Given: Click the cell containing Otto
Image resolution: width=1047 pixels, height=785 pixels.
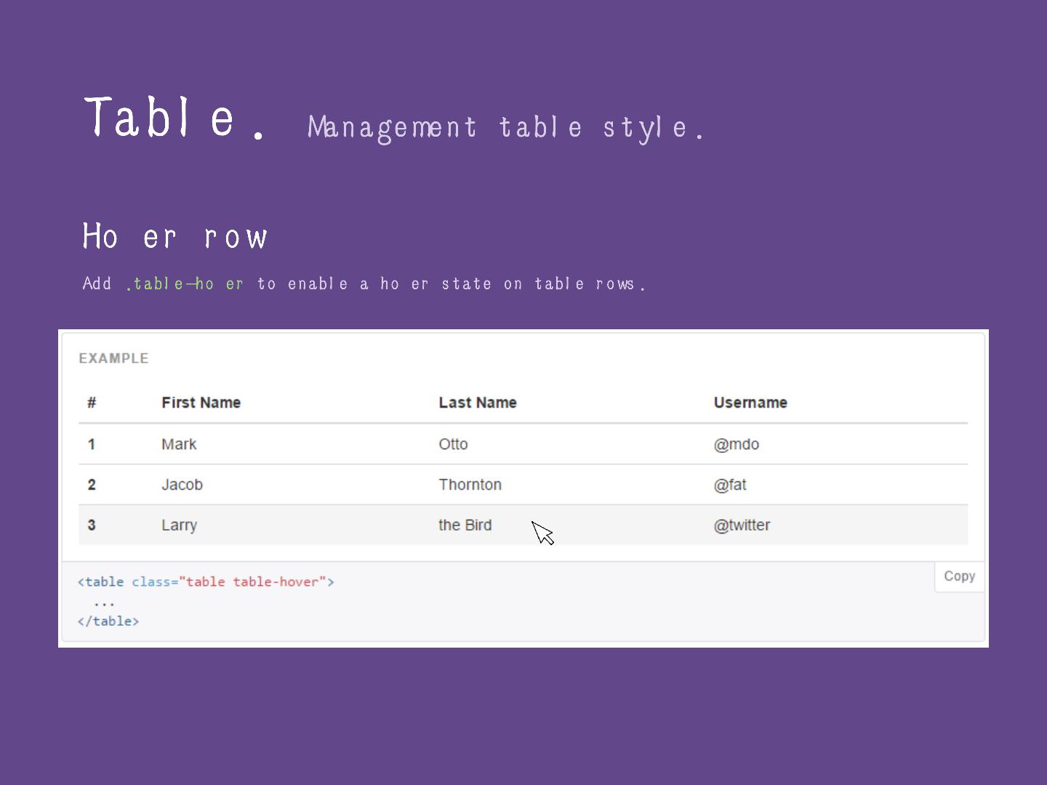Looking at the screenshot, I should pos(453,444).
